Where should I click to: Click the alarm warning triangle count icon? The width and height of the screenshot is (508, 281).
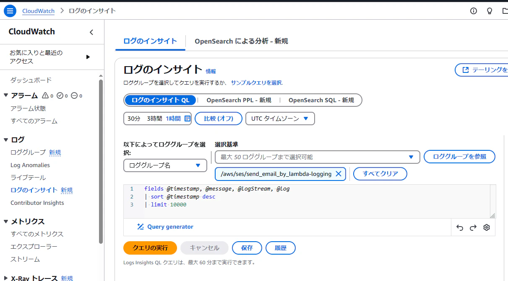pyautogui.click(x=45, y=95)
